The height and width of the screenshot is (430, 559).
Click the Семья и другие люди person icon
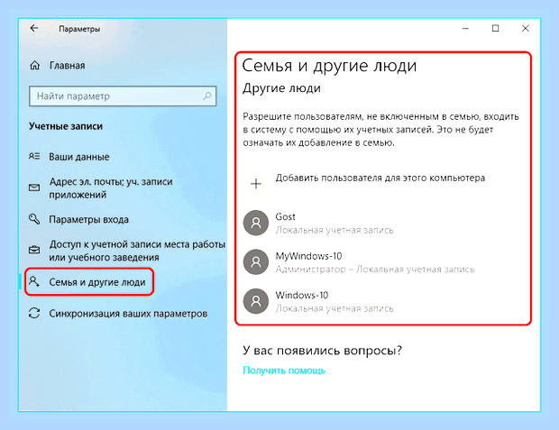click(34, 281)
